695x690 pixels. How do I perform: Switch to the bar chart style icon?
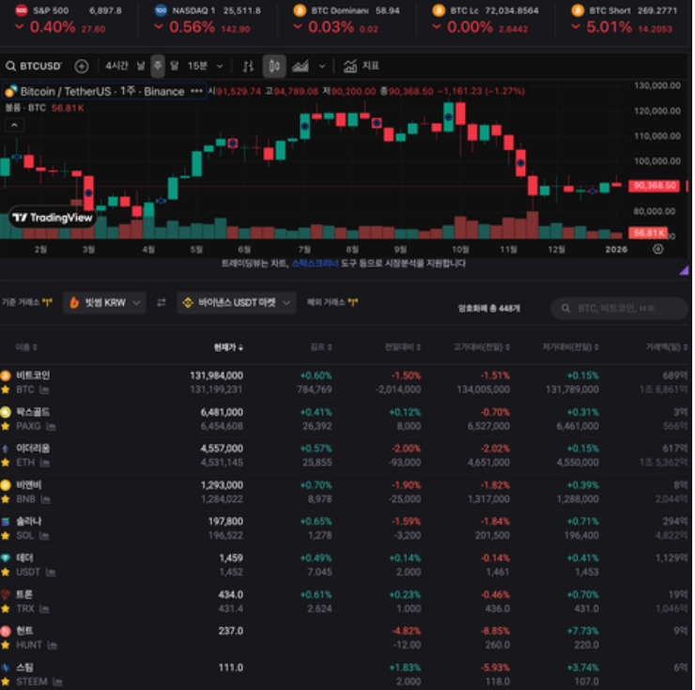pyautogui.click(x=248, y=67)
